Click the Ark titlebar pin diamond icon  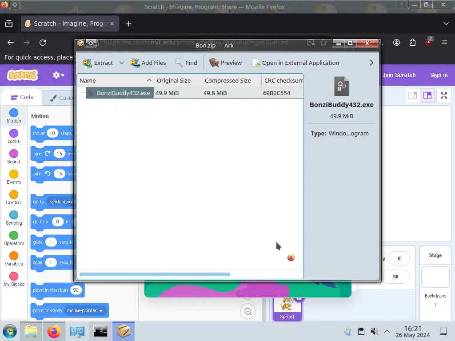pos(91,43)
